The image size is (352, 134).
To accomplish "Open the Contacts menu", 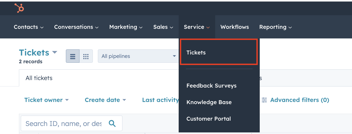I will (x=29, y=27).
